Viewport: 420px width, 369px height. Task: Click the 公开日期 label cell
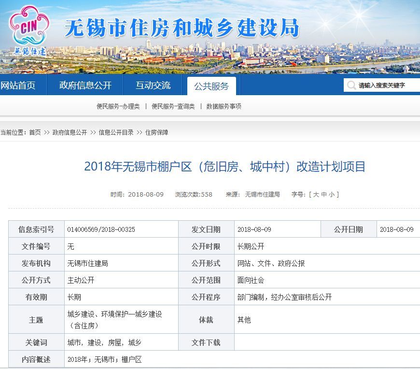pyautogui.click(x=349, y=229)
